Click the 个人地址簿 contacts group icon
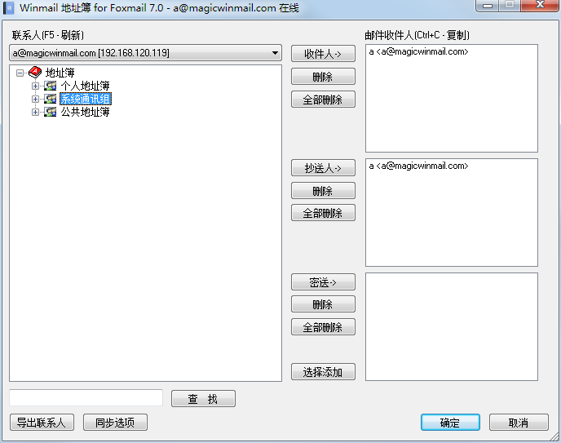The image size is (561, 443). [50, 86]
